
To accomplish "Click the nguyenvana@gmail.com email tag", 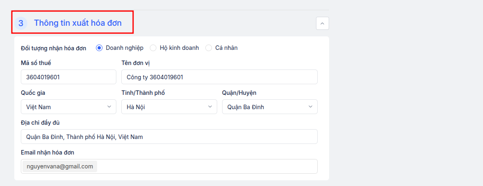I will [60, 166].
